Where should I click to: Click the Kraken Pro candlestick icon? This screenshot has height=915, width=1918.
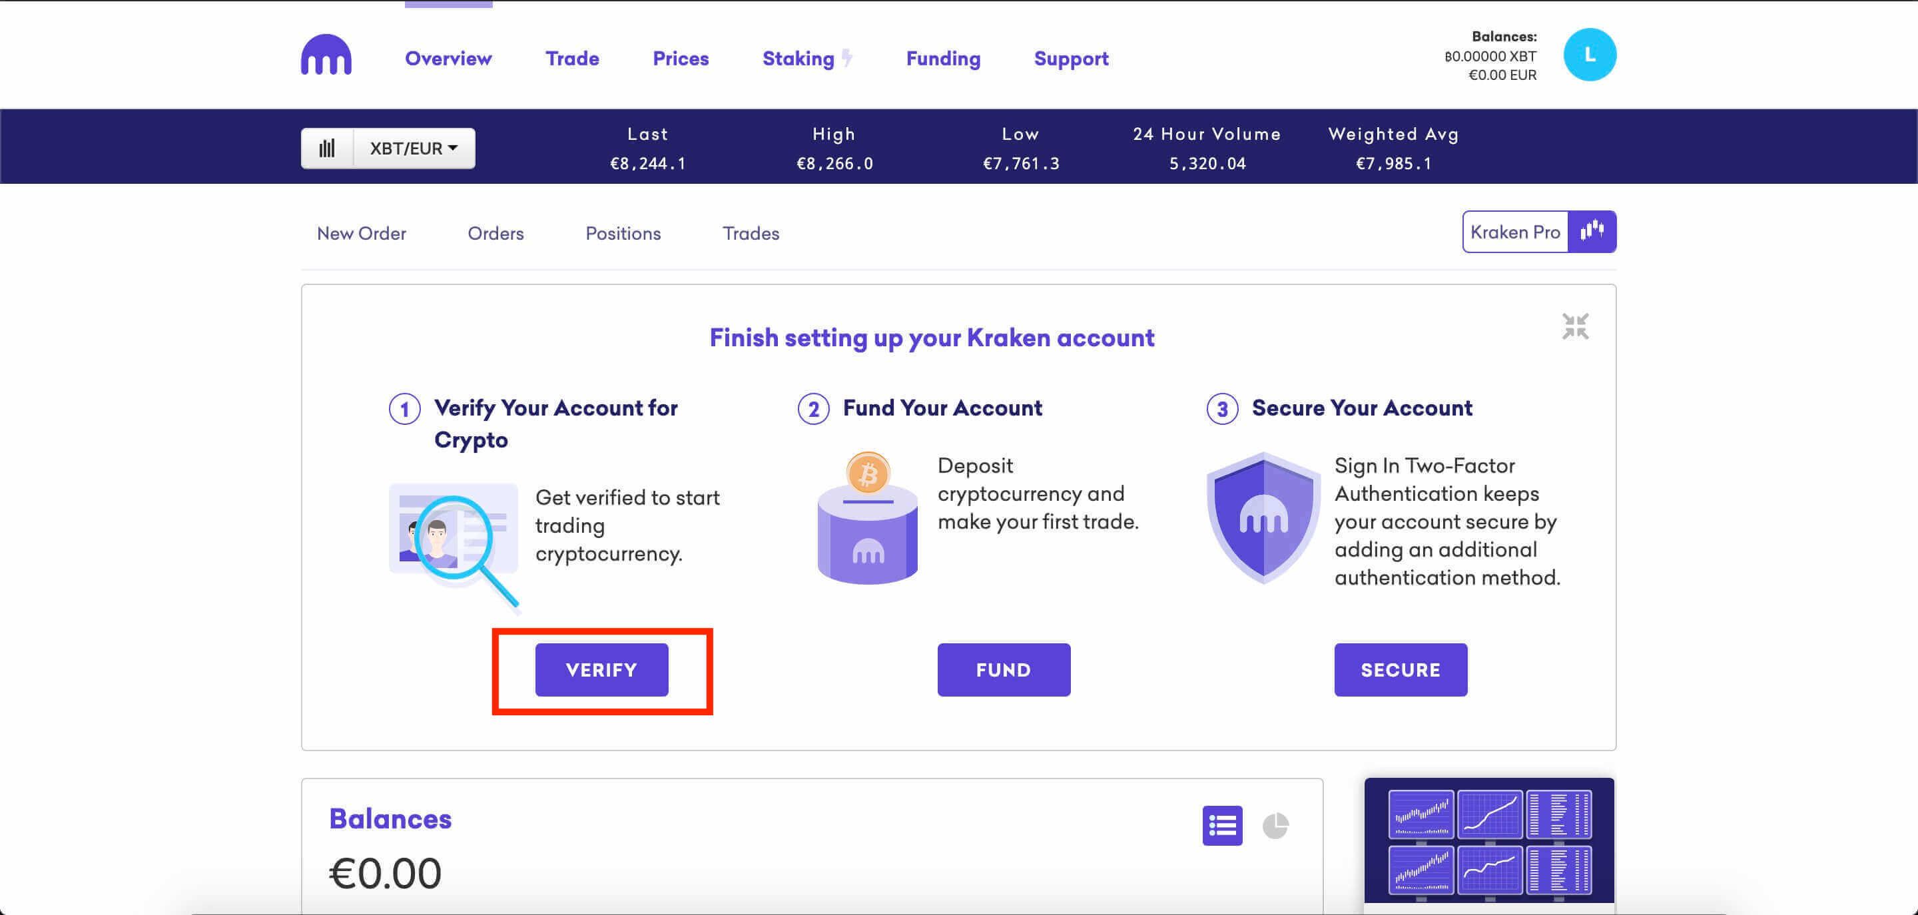point(1592,232)
